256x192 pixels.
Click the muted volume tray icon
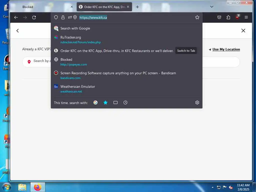(231, 187)
